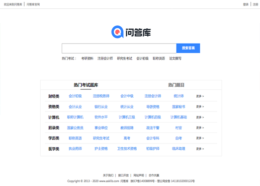Select hot exam keyword 研究生考试 under search box

click(124, 59)
